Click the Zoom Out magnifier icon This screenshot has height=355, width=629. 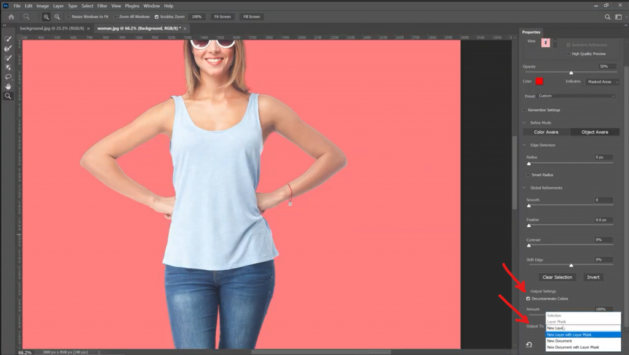57,17
